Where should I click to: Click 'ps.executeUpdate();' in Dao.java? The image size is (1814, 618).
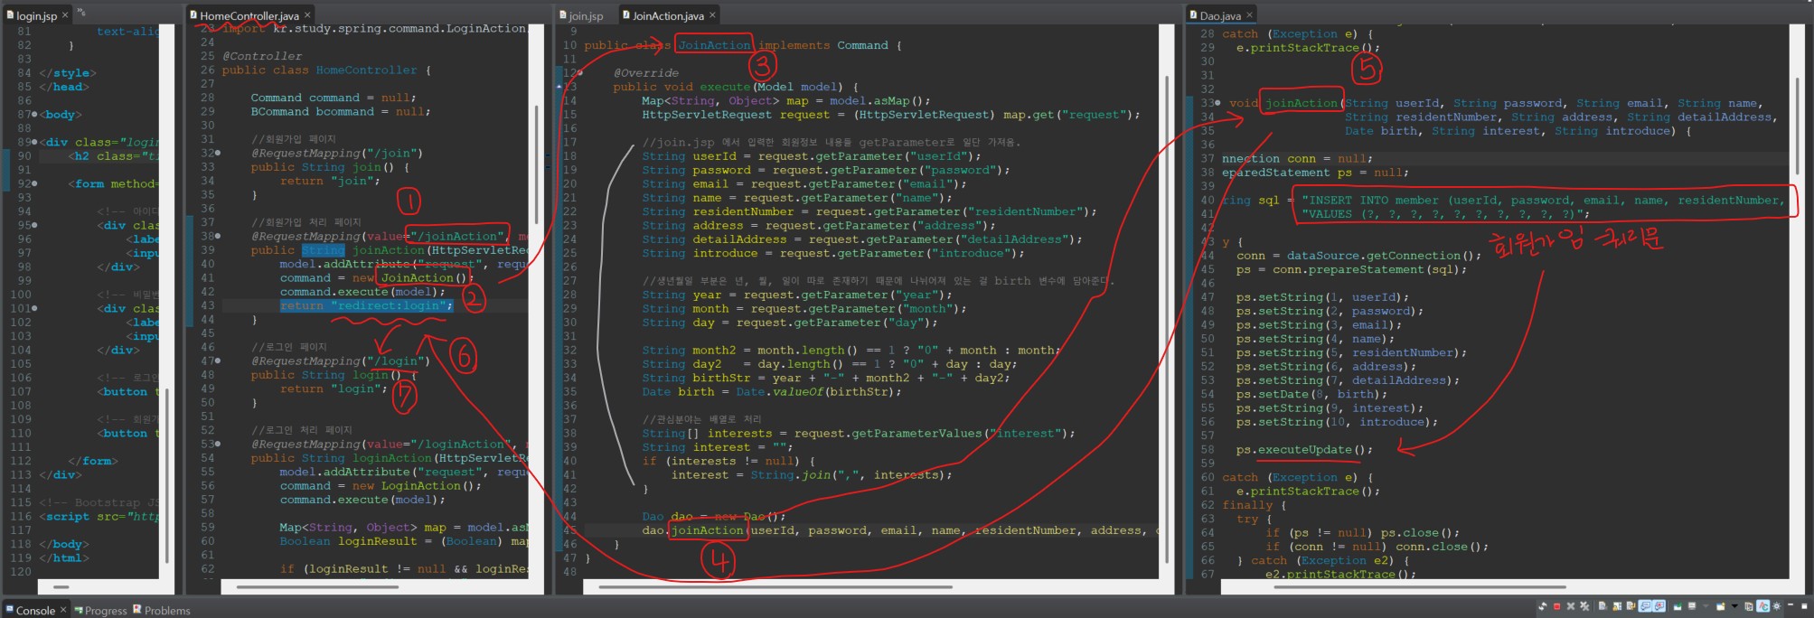[x=1304, y=450]
